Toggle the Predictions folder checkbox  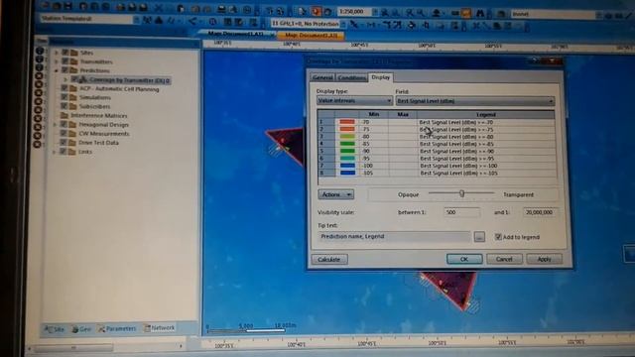[64, 70]
